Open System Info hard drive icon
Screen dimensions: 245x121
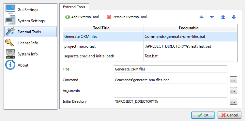[x=10, y=54]
